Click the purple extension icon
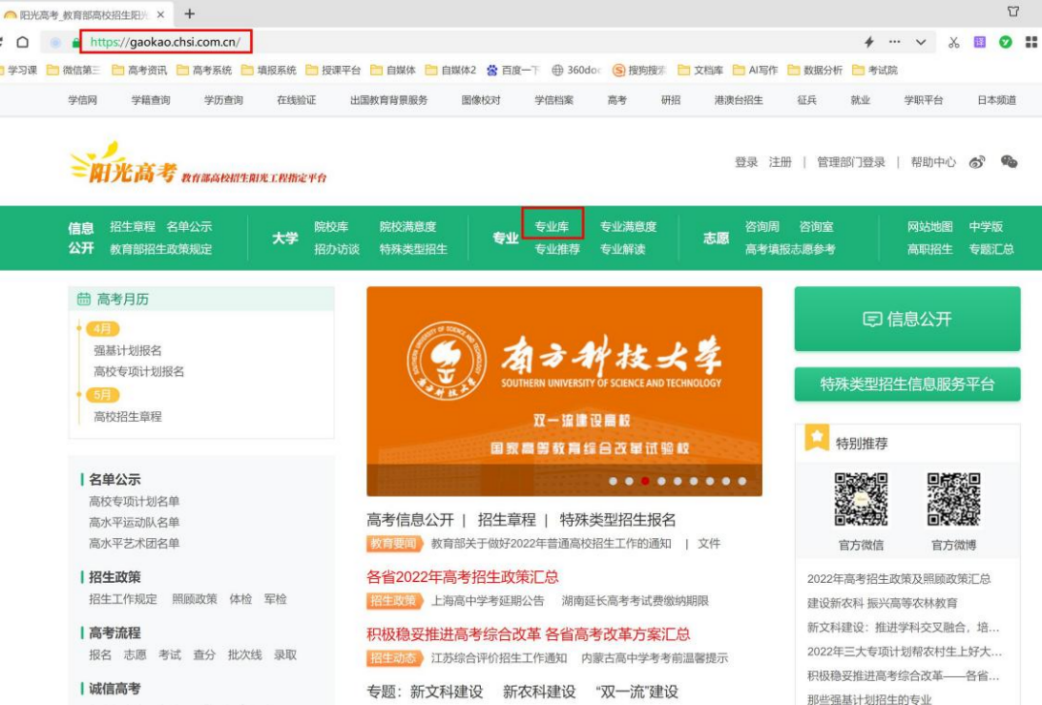Screen dimensions: 1042x705 tap(979, 42)
